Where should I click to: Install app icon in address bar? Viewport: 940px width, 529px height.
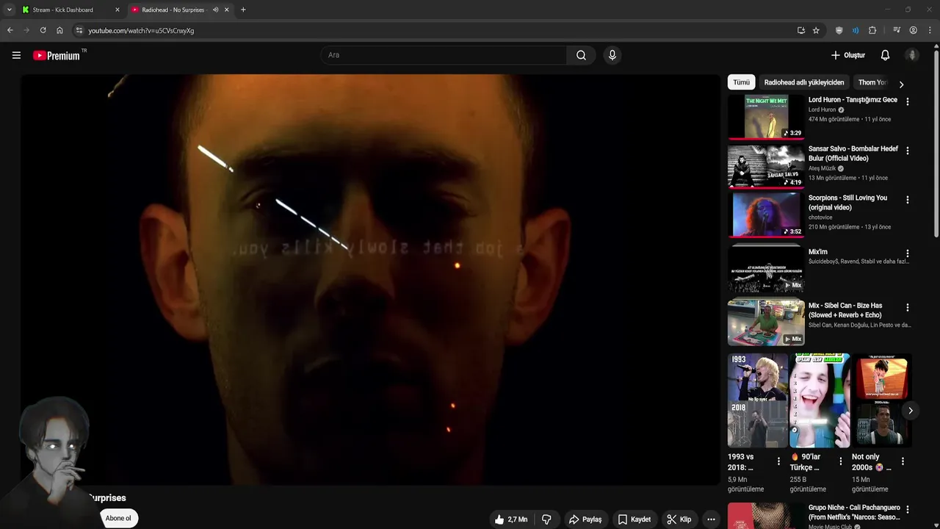coord(800,30)
